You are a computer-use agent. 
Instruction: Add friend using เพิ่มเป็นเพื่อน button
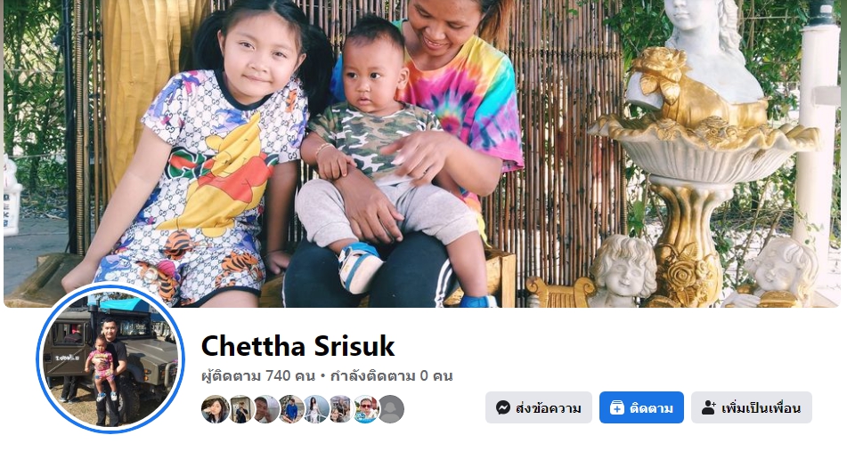[x=752, y=407]
